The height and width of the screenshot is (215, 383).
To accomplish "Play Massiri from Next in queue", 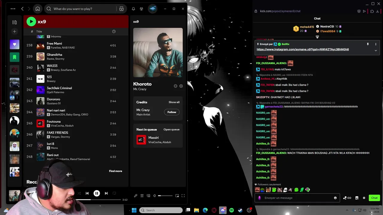I will [158, 140].
